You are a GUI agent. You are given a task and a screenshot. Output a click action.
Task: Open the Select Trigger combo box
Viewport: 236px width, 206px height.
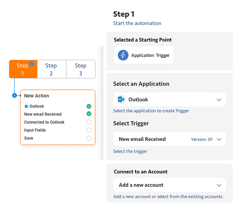tap(169, 139)
